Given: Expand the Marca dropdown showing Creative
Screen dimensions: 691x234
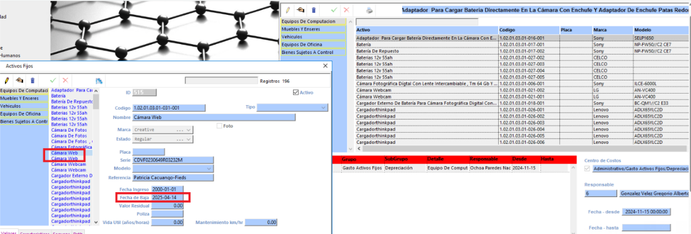Looking at the screenshot, I should (x=189, y=130).
